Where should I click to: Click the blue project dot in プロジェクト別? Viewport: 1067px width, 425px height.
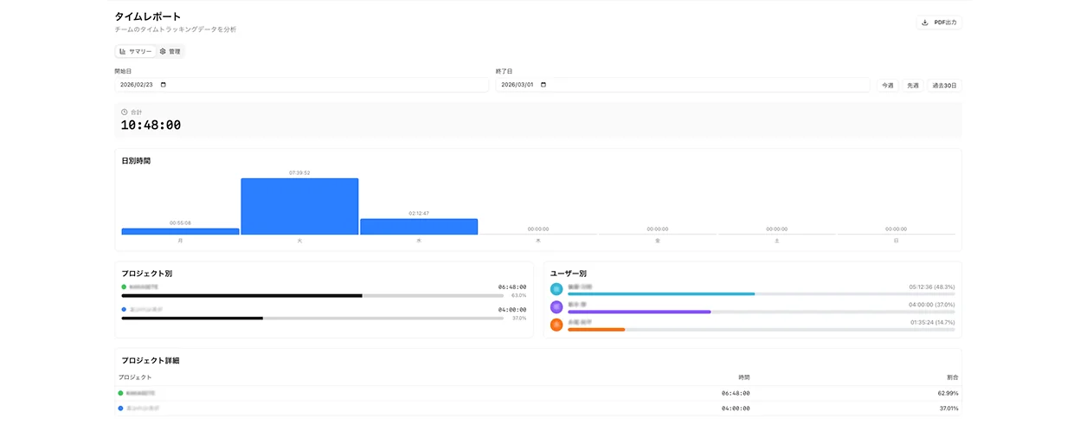pyautogui.click(x=124, y=309)
